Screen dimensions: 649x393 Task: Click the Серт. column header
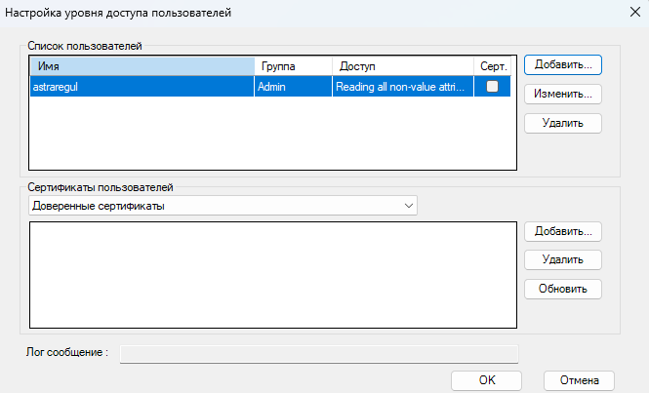tap(493, 65)
